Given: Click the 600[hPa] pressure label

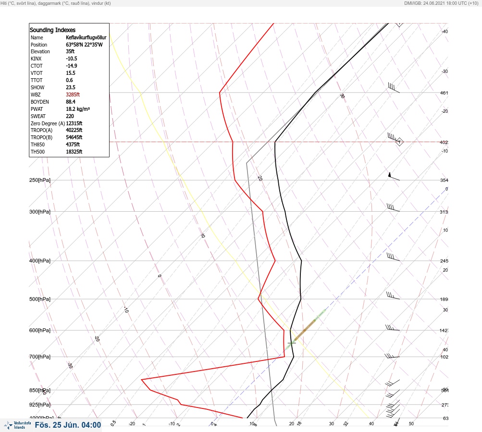Looking at the screenshot, I should click(40, 330).
